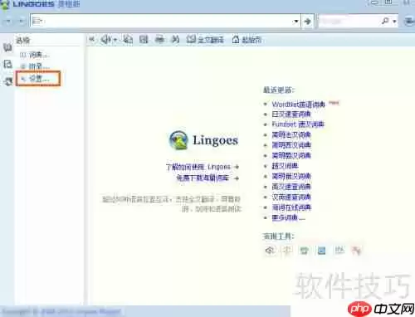Viewport: 415px width, 317px height.
Task: Click the green tool icon under 实用工具
Action: click(x=304, y=251)
